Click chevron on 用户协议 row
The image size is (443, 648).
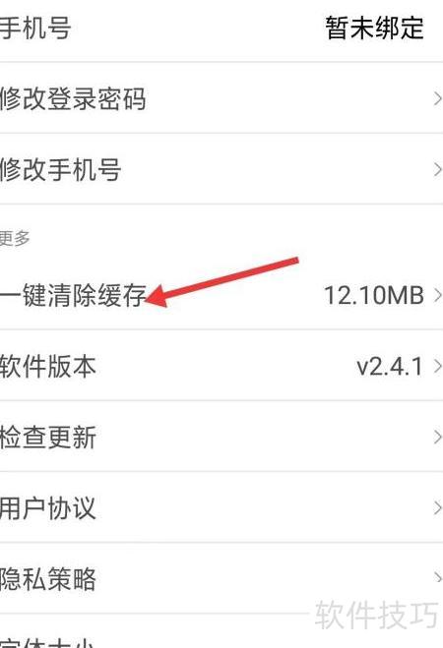(x=437, y=508)
